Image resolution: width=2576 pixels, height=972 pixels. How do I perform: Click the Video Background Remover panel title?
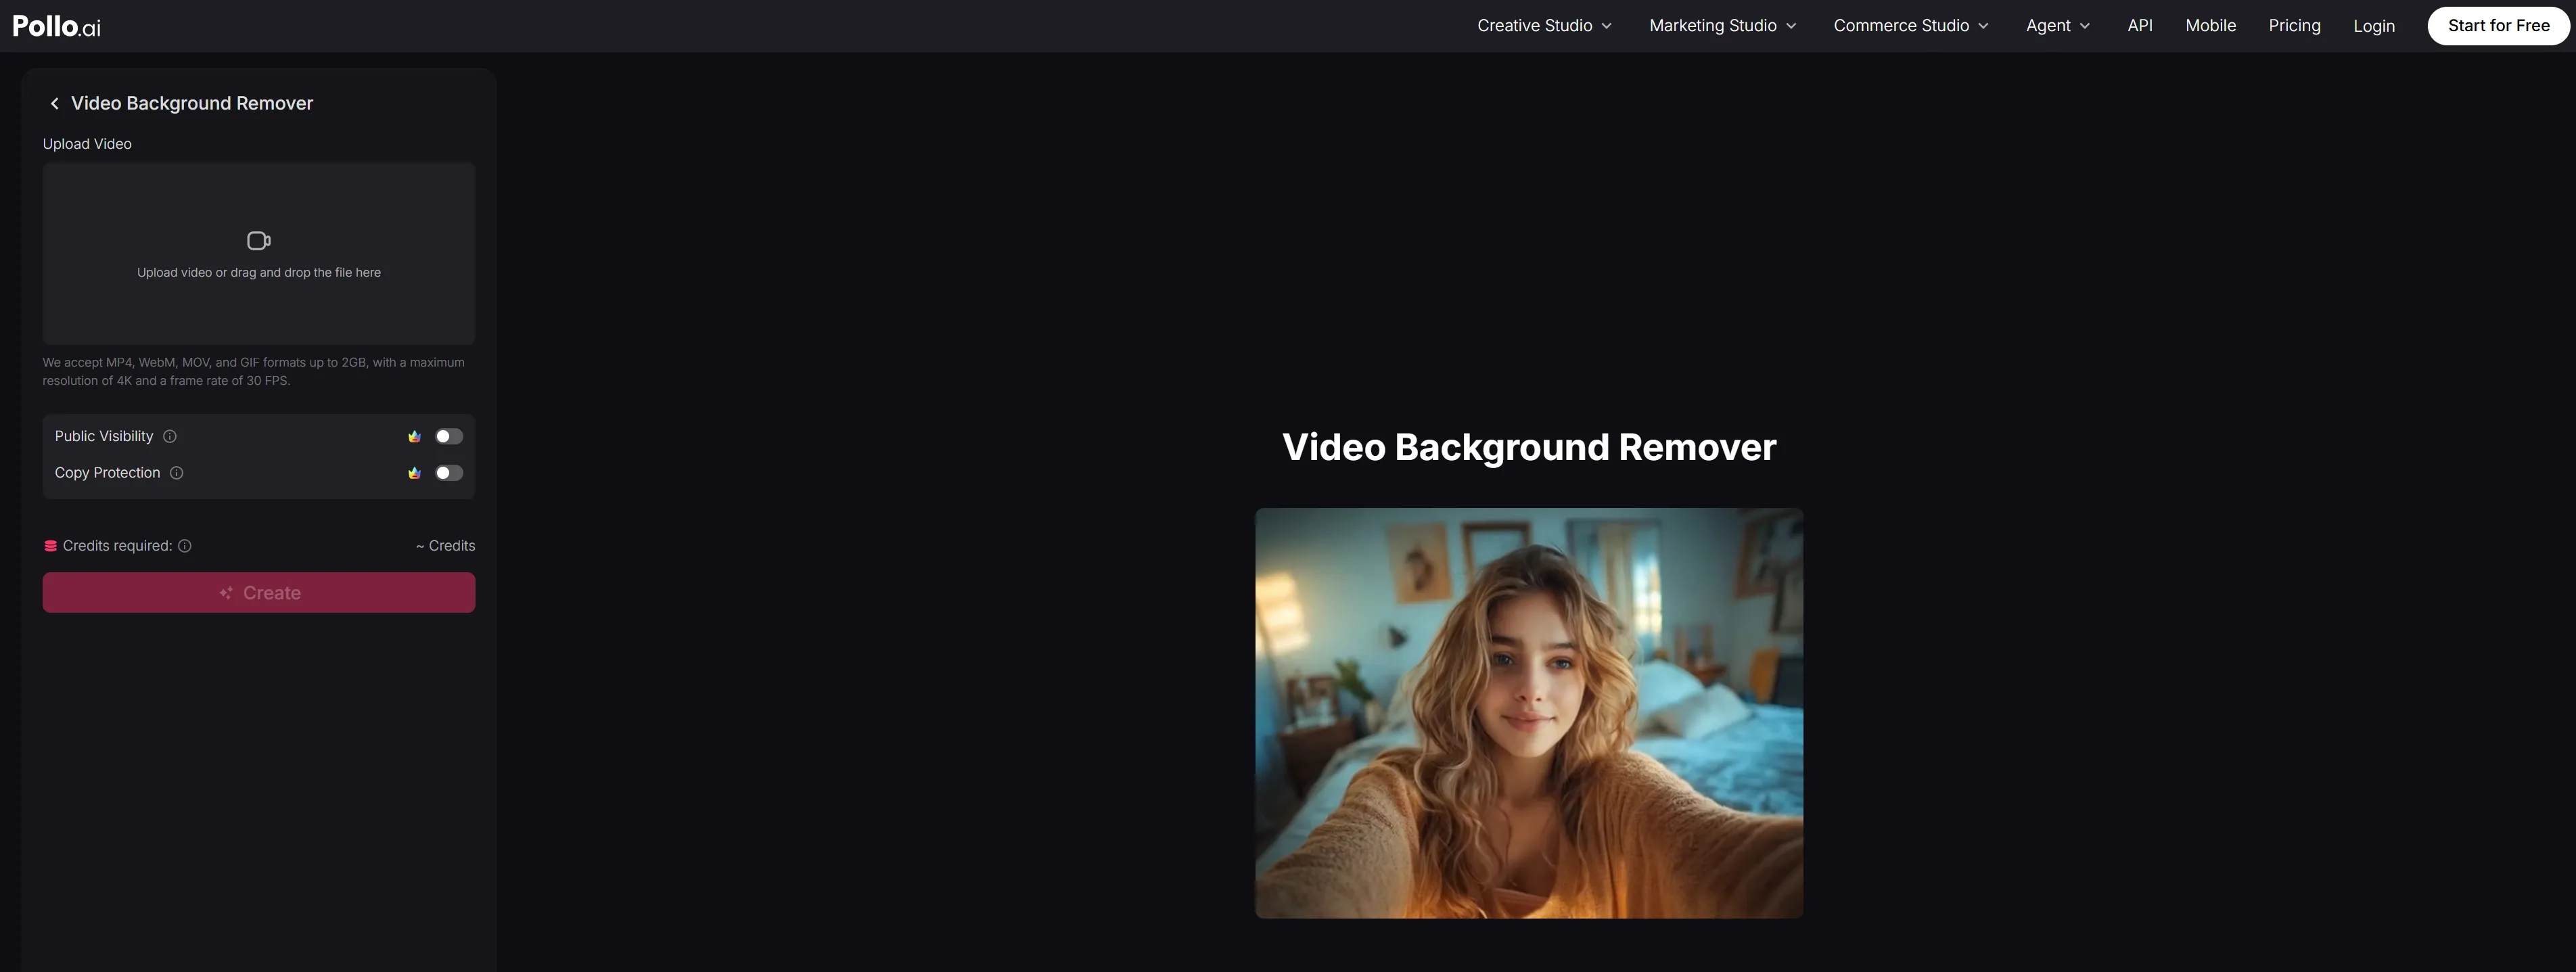[x=192, y=103]
